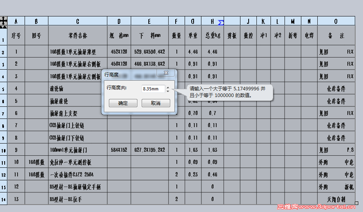Select column header D
363x212 pixels.
point(119,21)
